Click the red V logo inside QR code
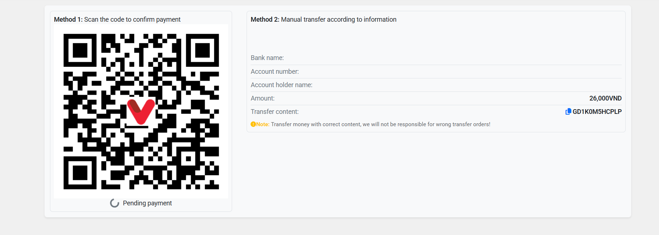659x235 pixels. [x=141, y=111]
